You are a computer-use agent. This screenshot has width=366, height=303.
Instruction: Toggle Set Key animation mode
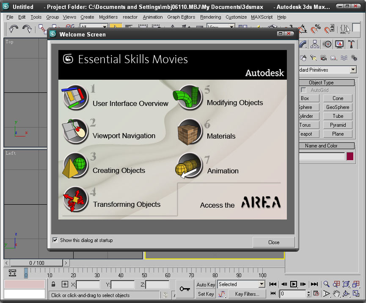coord(206,294)
